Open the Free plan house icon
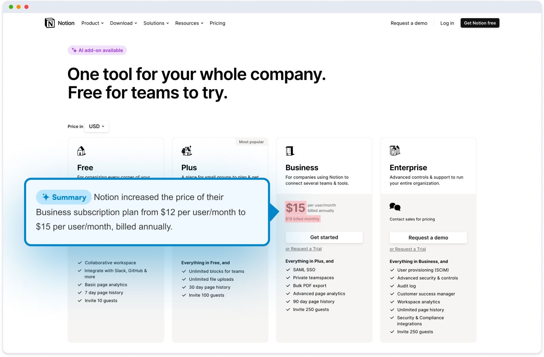Screen dimensions: 544x357 (x=81, y=151)
